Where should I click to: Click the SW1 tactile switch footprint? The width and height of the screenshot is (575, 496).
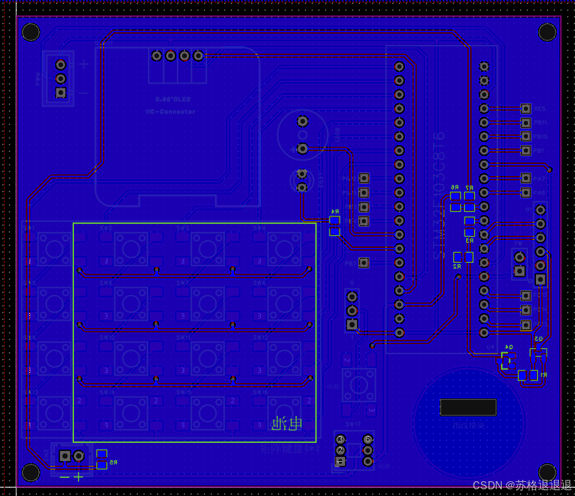tap(54, 249)
